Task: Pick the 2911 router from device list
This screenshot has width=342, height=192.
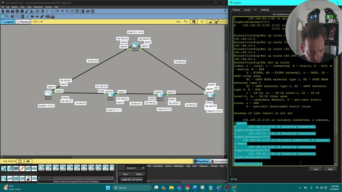Action: [84, 168]
